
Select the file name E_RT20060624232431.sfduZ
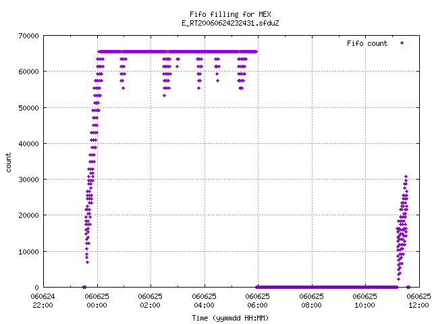(230, 23)
